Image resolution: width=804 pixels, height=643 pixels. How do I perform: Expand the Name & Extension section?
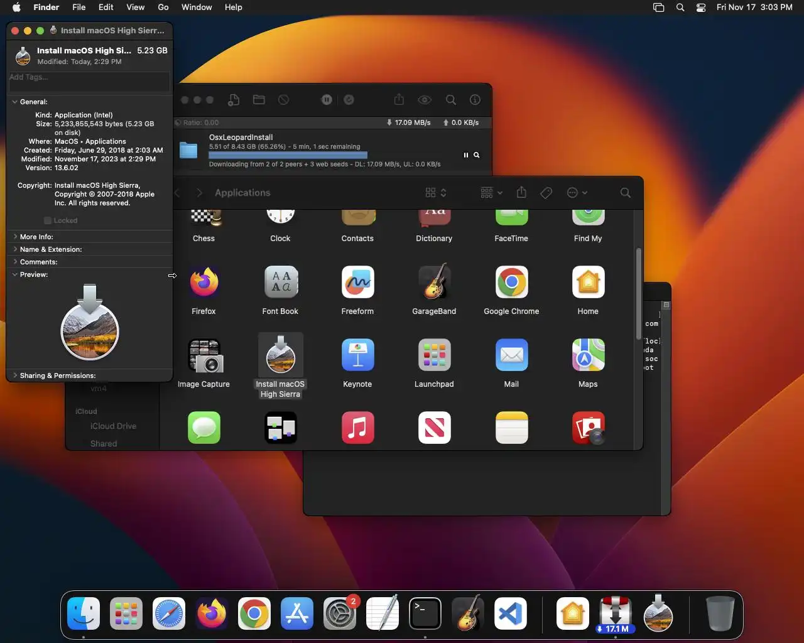pos(14,249)
